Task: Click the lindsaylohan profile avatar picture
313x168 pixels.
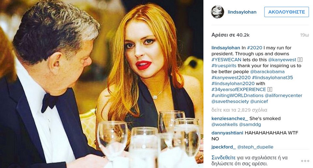Action: [217, 12]
